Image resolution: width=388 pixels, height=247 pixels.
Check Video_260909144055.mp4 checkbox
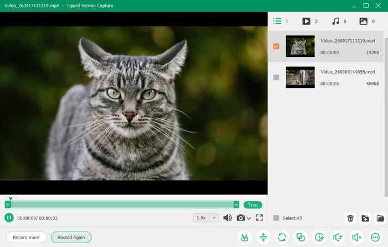tap(276, 77)
